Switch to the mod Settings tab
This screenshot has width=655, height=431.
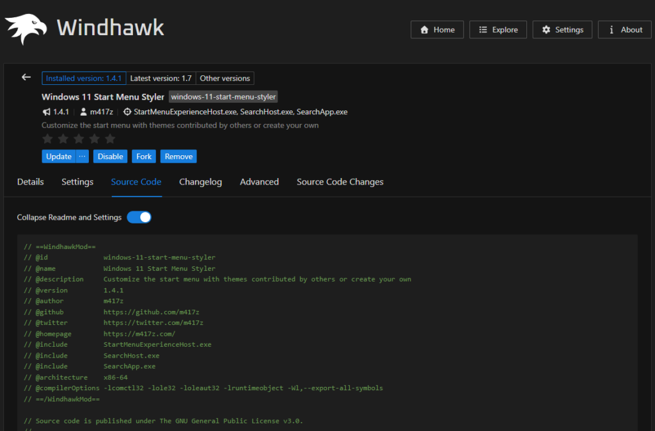77,182
